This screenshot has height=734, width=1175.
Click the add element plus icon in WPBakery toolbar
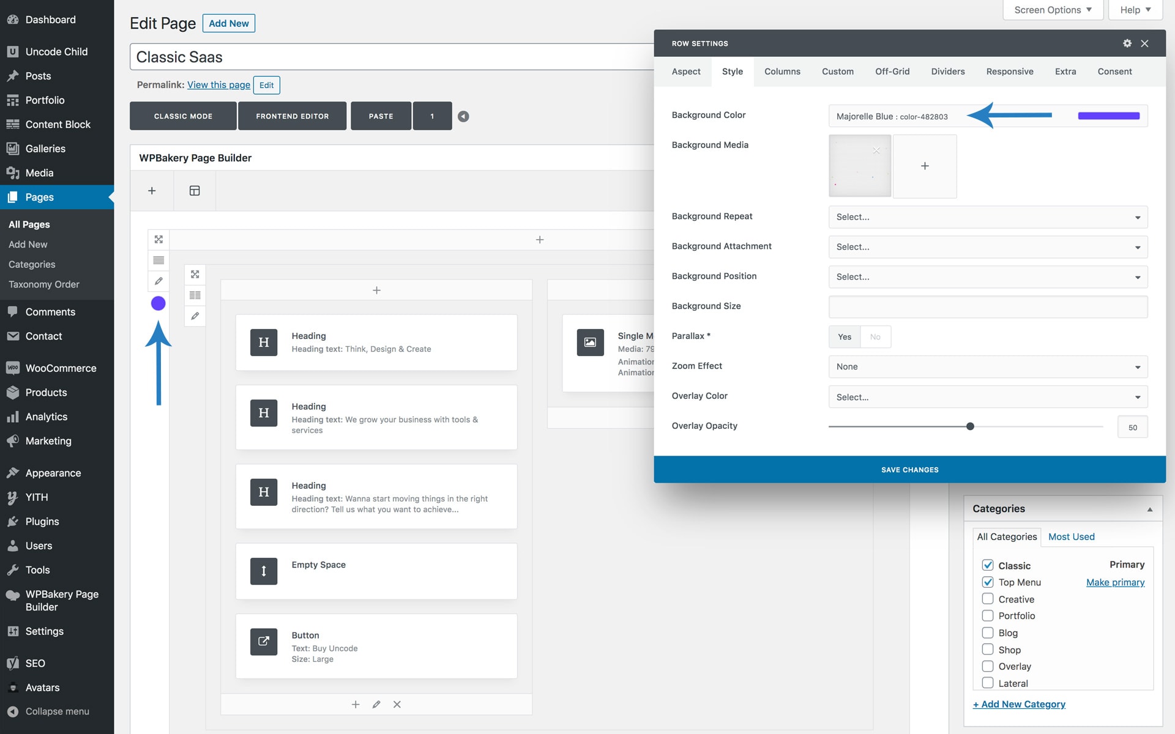pyautogui.click(x=152, y=191)
